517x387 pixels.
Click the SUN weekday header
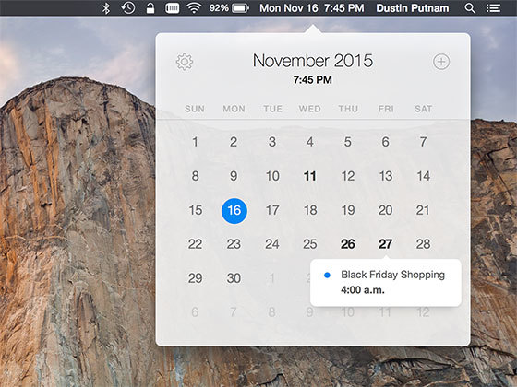click(195, 109)
